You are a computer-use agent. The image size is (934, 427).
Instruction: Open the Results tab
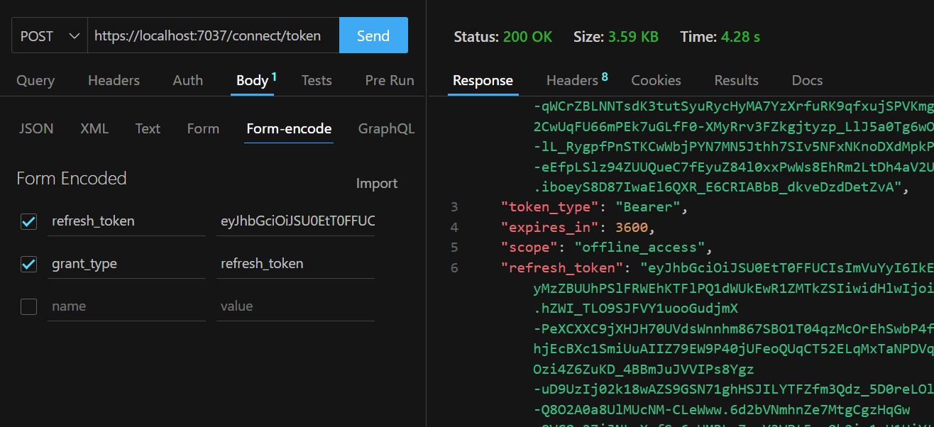(736, 80)
